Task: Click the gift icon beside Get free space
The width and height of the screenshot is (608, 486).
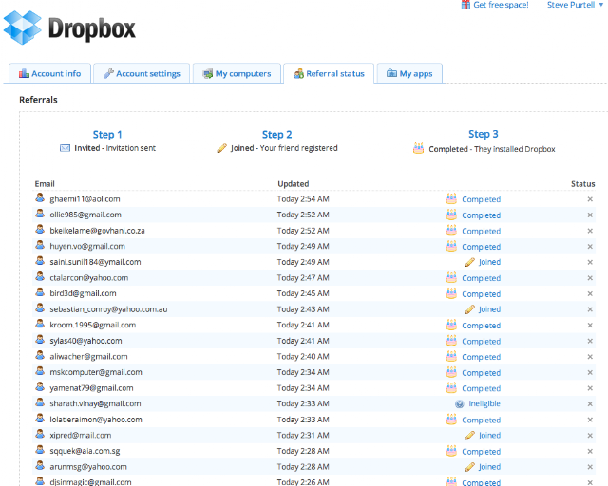Action: click(465, 5)
